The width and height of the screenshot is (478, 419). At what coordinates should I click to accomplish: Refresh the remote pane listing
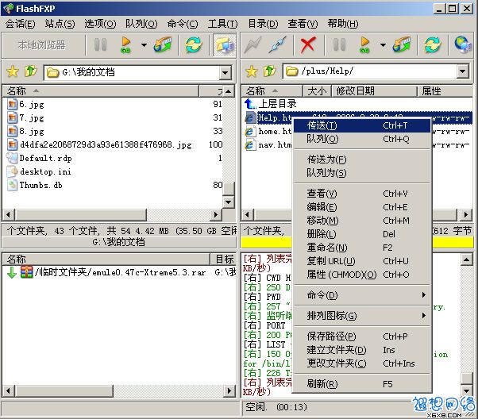point(433,44)
